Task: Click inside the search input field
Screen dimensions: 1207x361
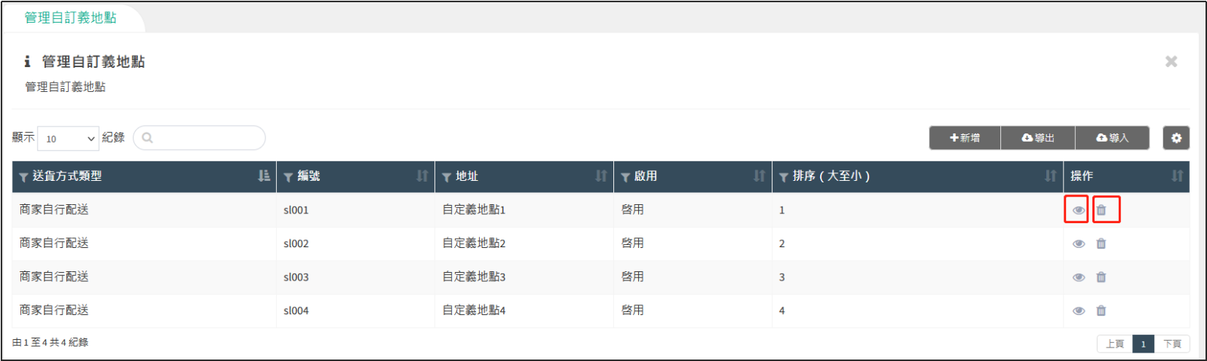Action: [x=205, y=138]
